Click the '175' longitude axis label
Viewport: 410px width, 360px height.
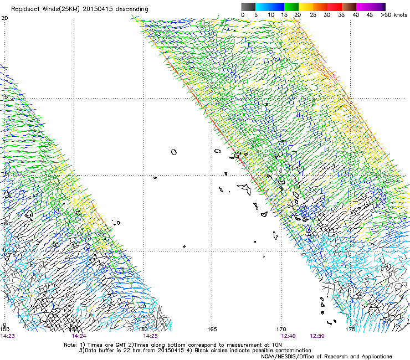pos(350,330)
